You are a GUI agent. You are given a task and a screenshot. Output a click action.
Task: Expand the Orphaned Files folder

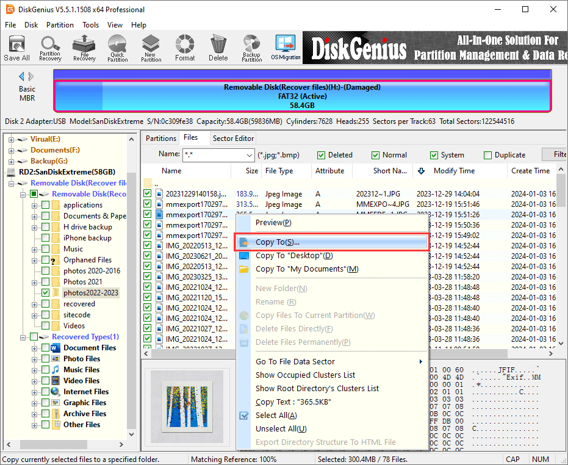point(34,261)
